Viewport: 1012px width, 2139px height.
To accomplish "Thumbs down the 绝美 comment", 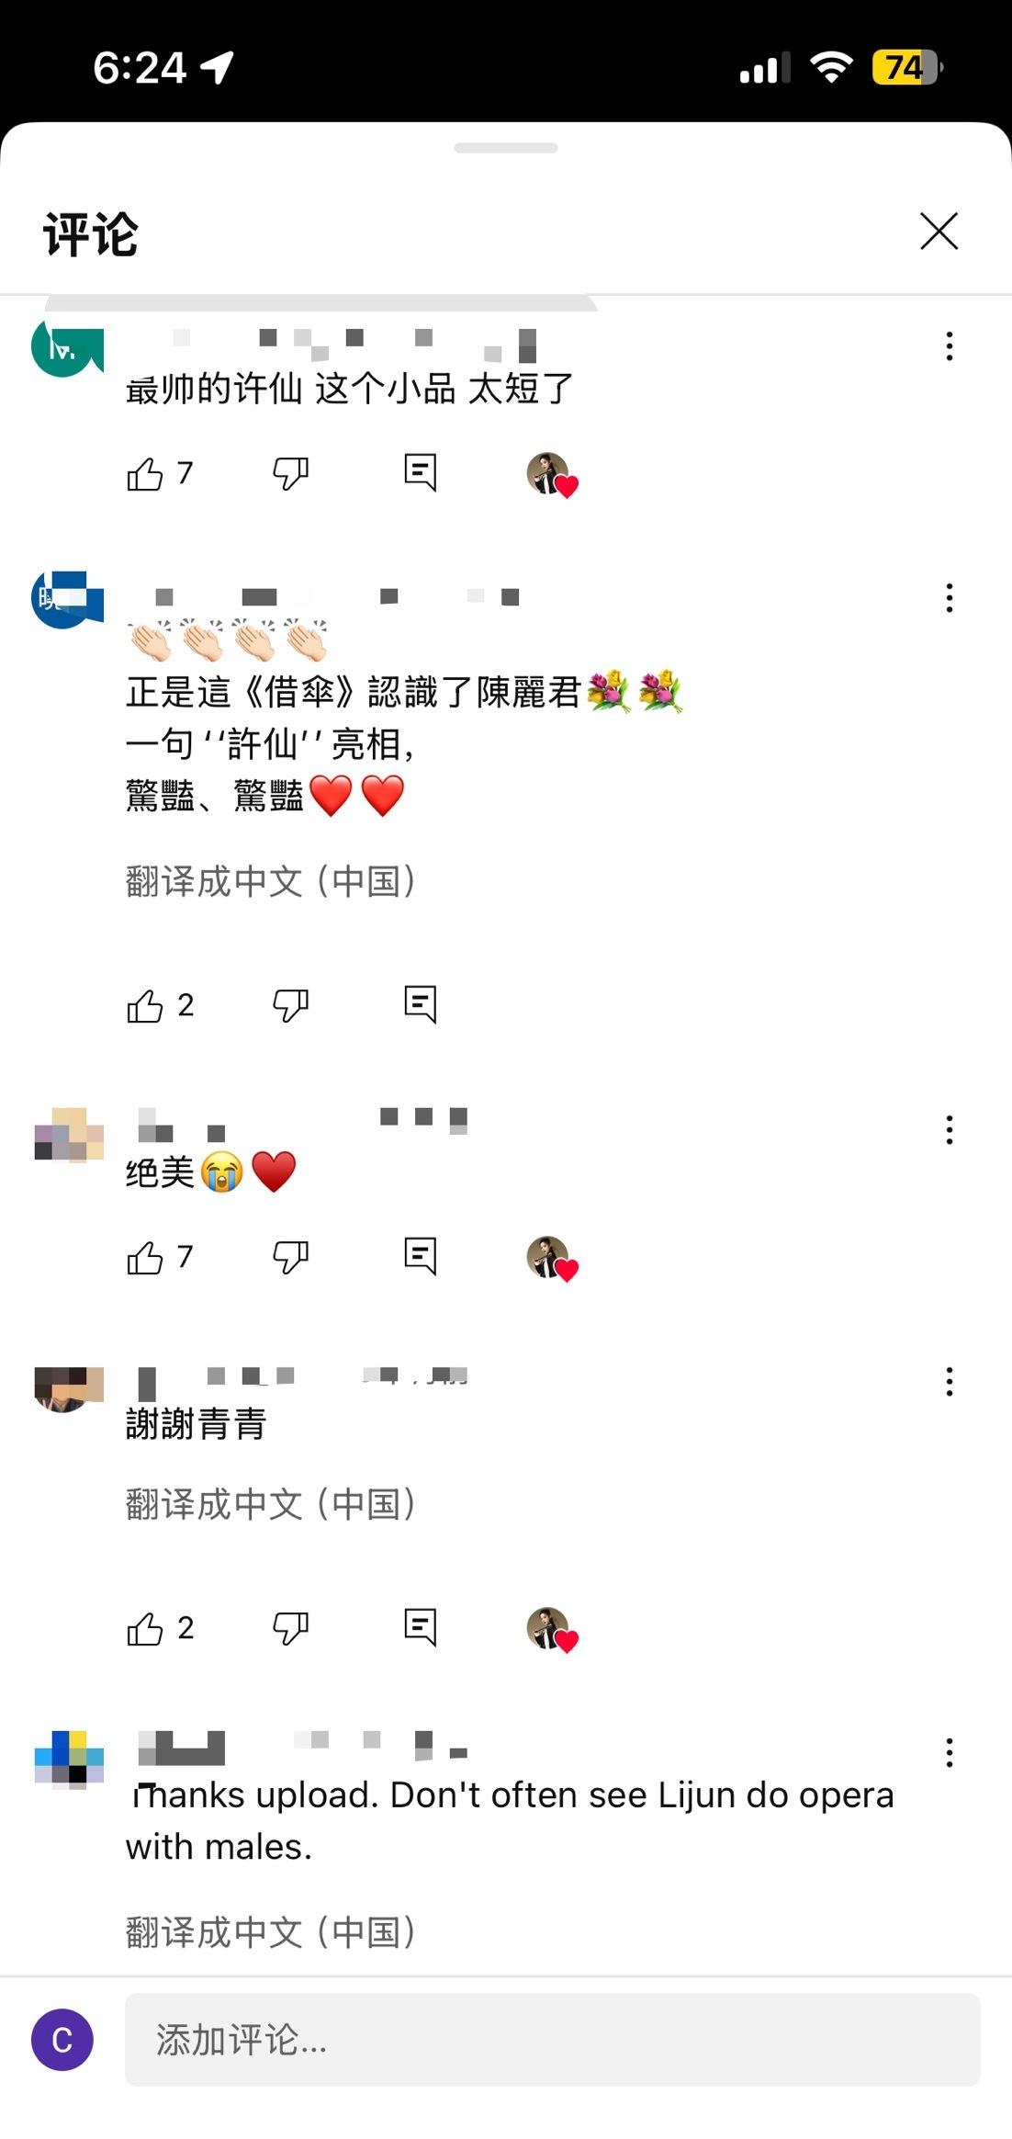I will 290,1258.
